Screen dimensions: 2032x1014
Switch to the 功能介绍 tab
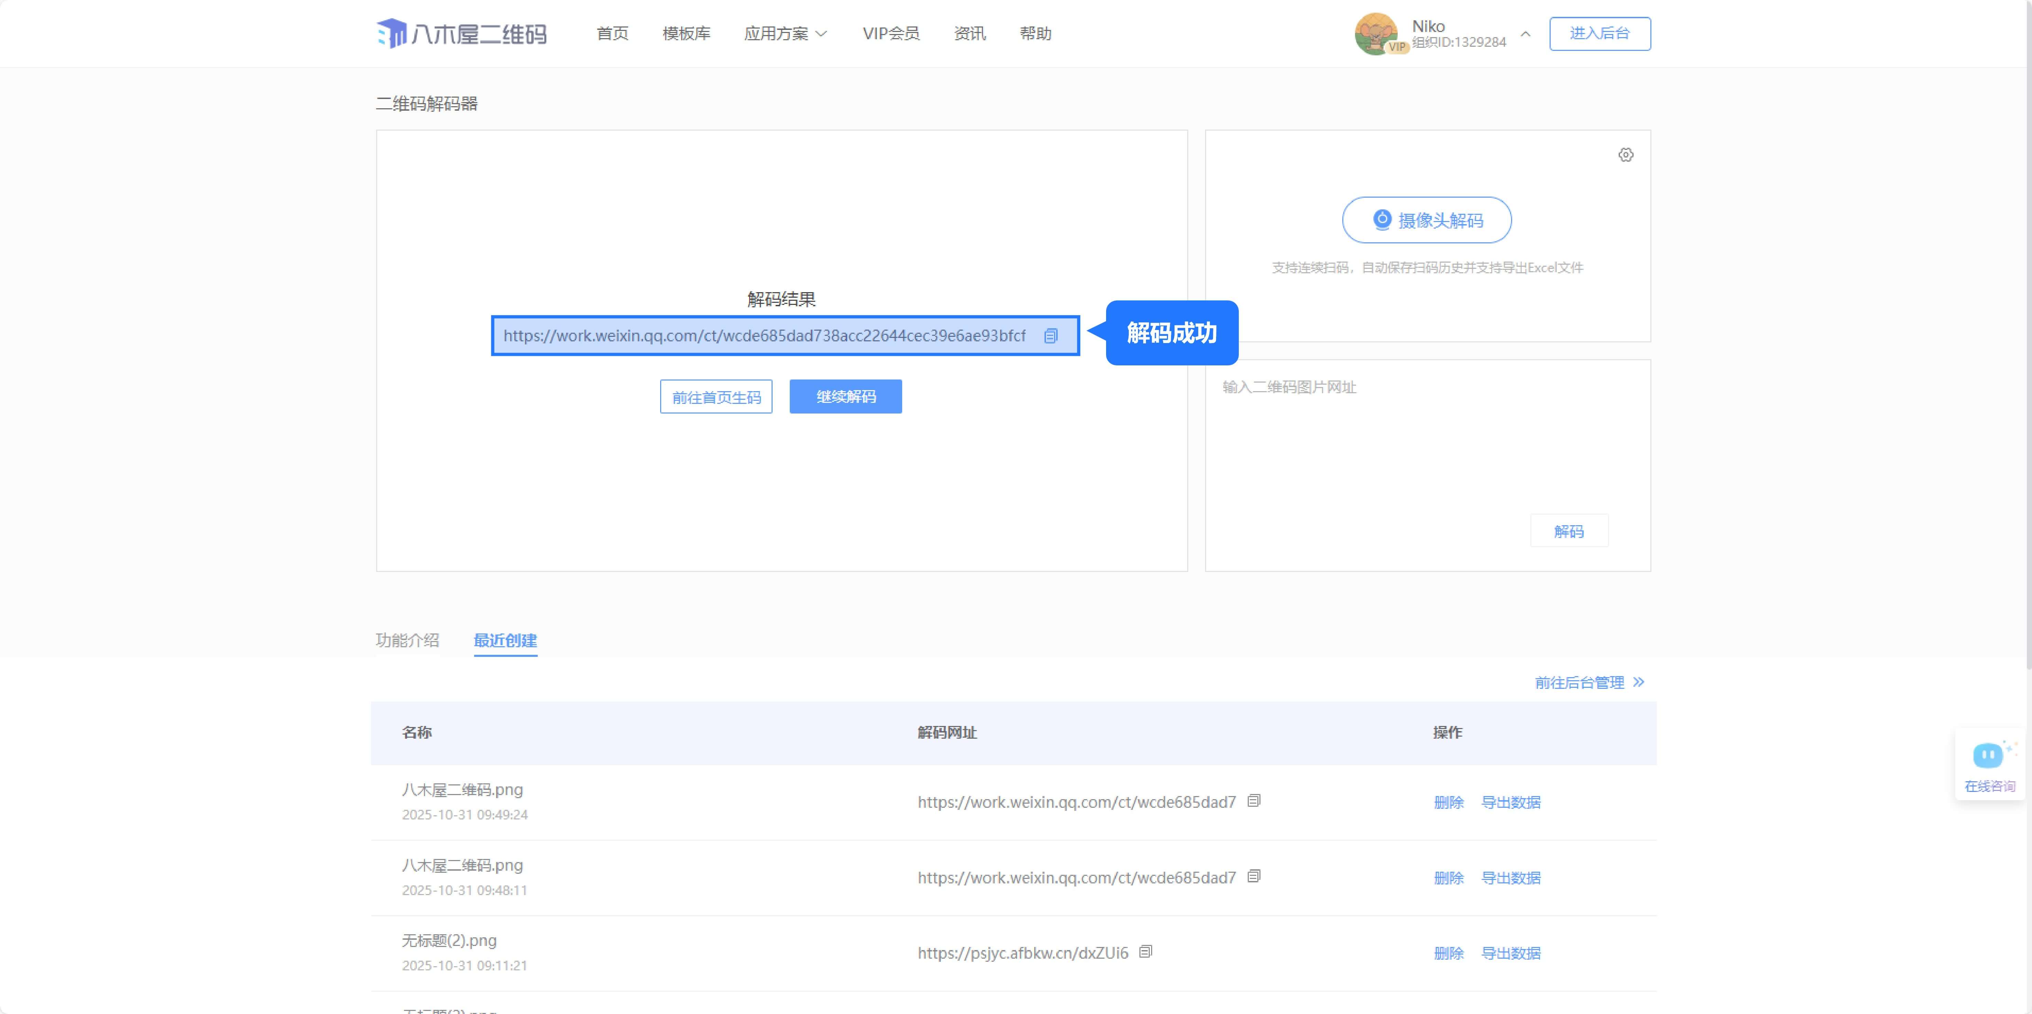[x=407, y=640]
